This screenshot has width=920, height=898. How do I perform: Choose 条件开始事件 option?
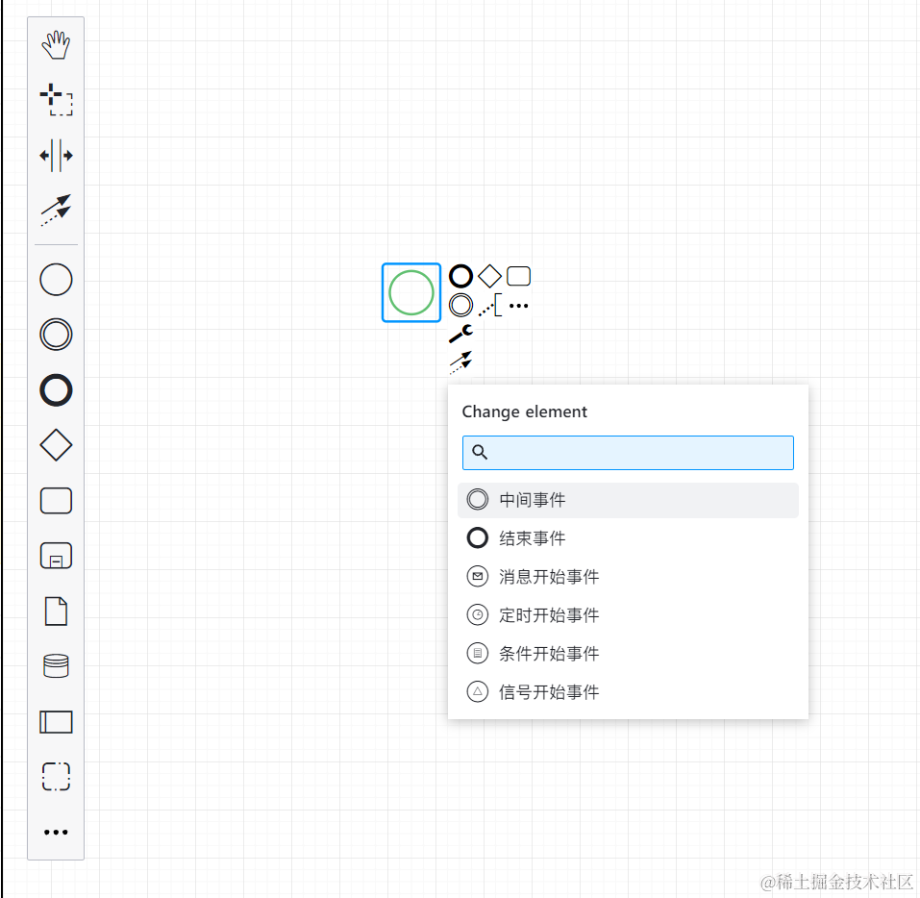click(x=628, y=653)
